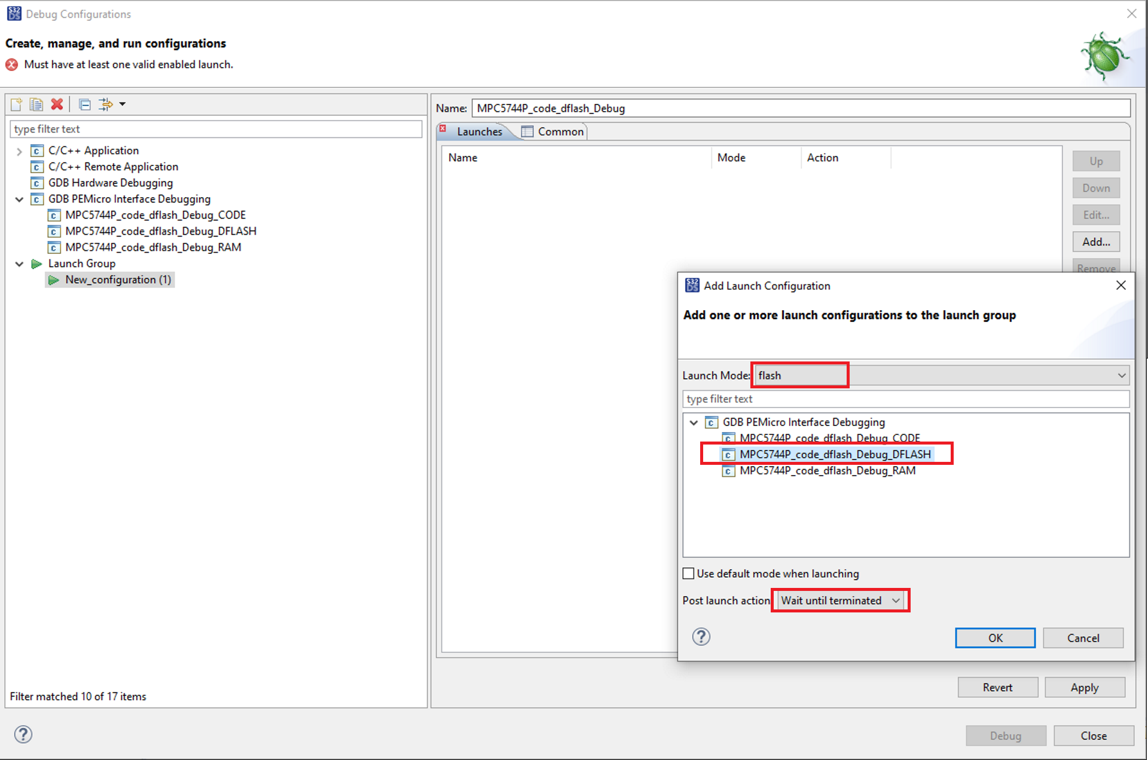1148x760 pixels.
Task: Select the MPC5744P_code_dflash_Debug_RAM icon in the dialog tree
Action: tap(728, 471)
